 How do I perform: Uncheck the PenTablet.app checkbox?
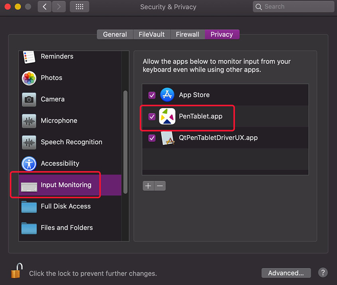152,117
